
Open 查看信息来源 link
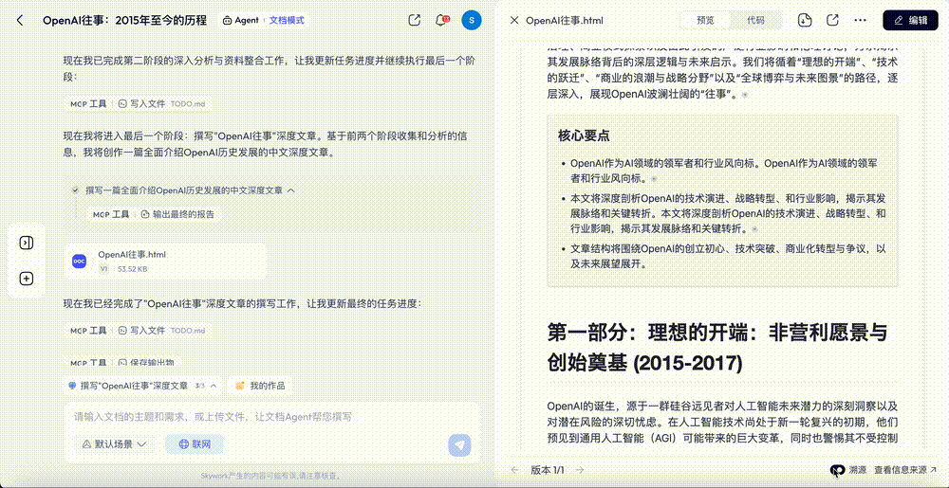[905, 469]
